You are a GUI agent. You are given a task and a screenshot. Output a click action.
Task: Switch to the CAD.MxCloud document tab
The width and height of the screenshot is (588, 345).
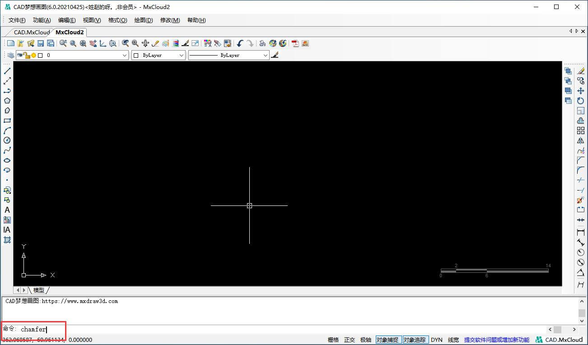click(x=32, y=32)
